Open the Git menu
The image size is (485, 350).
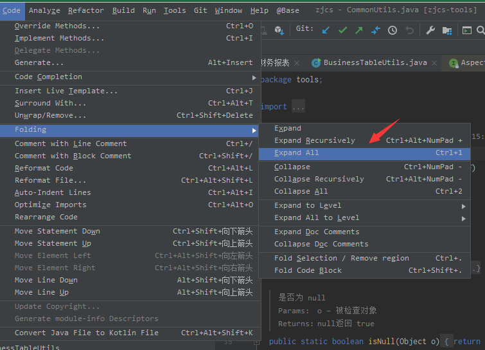point(200,10)
